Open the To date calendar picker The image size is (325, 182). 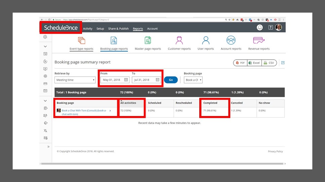point(158,80)
